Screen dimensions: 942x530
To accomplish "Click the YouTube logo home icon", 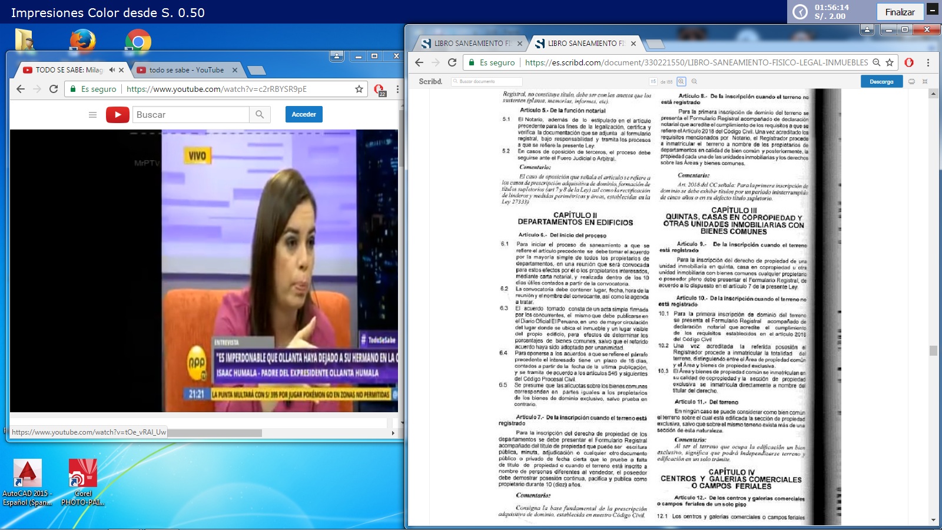I will pyautogui.click(x=117, y=115).
